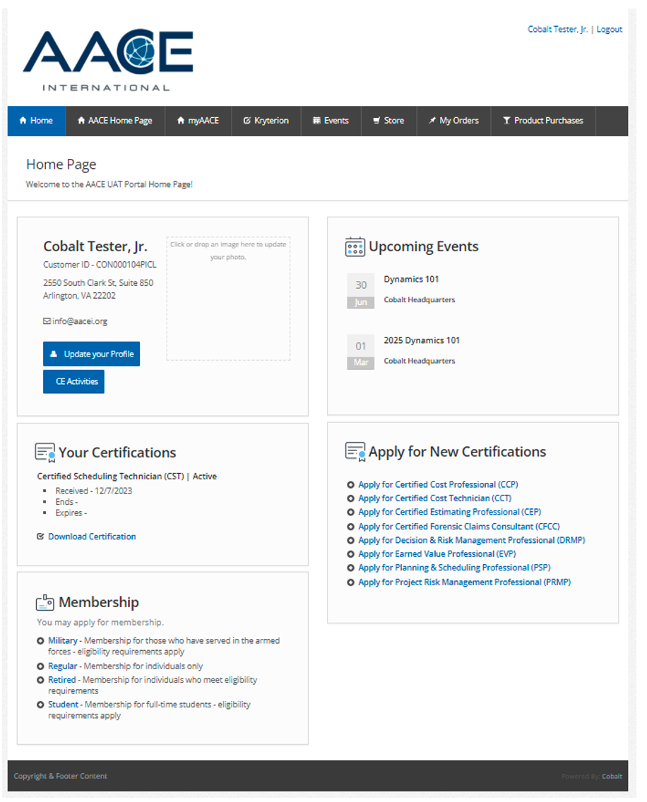The image size is (647, 802).
Task: Open the 2025 Dynamics 101 event
Action: (422, 341)
